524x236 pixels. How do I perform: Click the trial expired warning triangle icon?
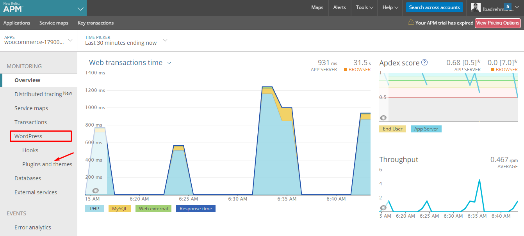411,22
